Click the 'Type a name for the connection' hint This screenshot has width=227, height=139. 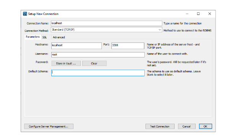[x=183, y=23]
